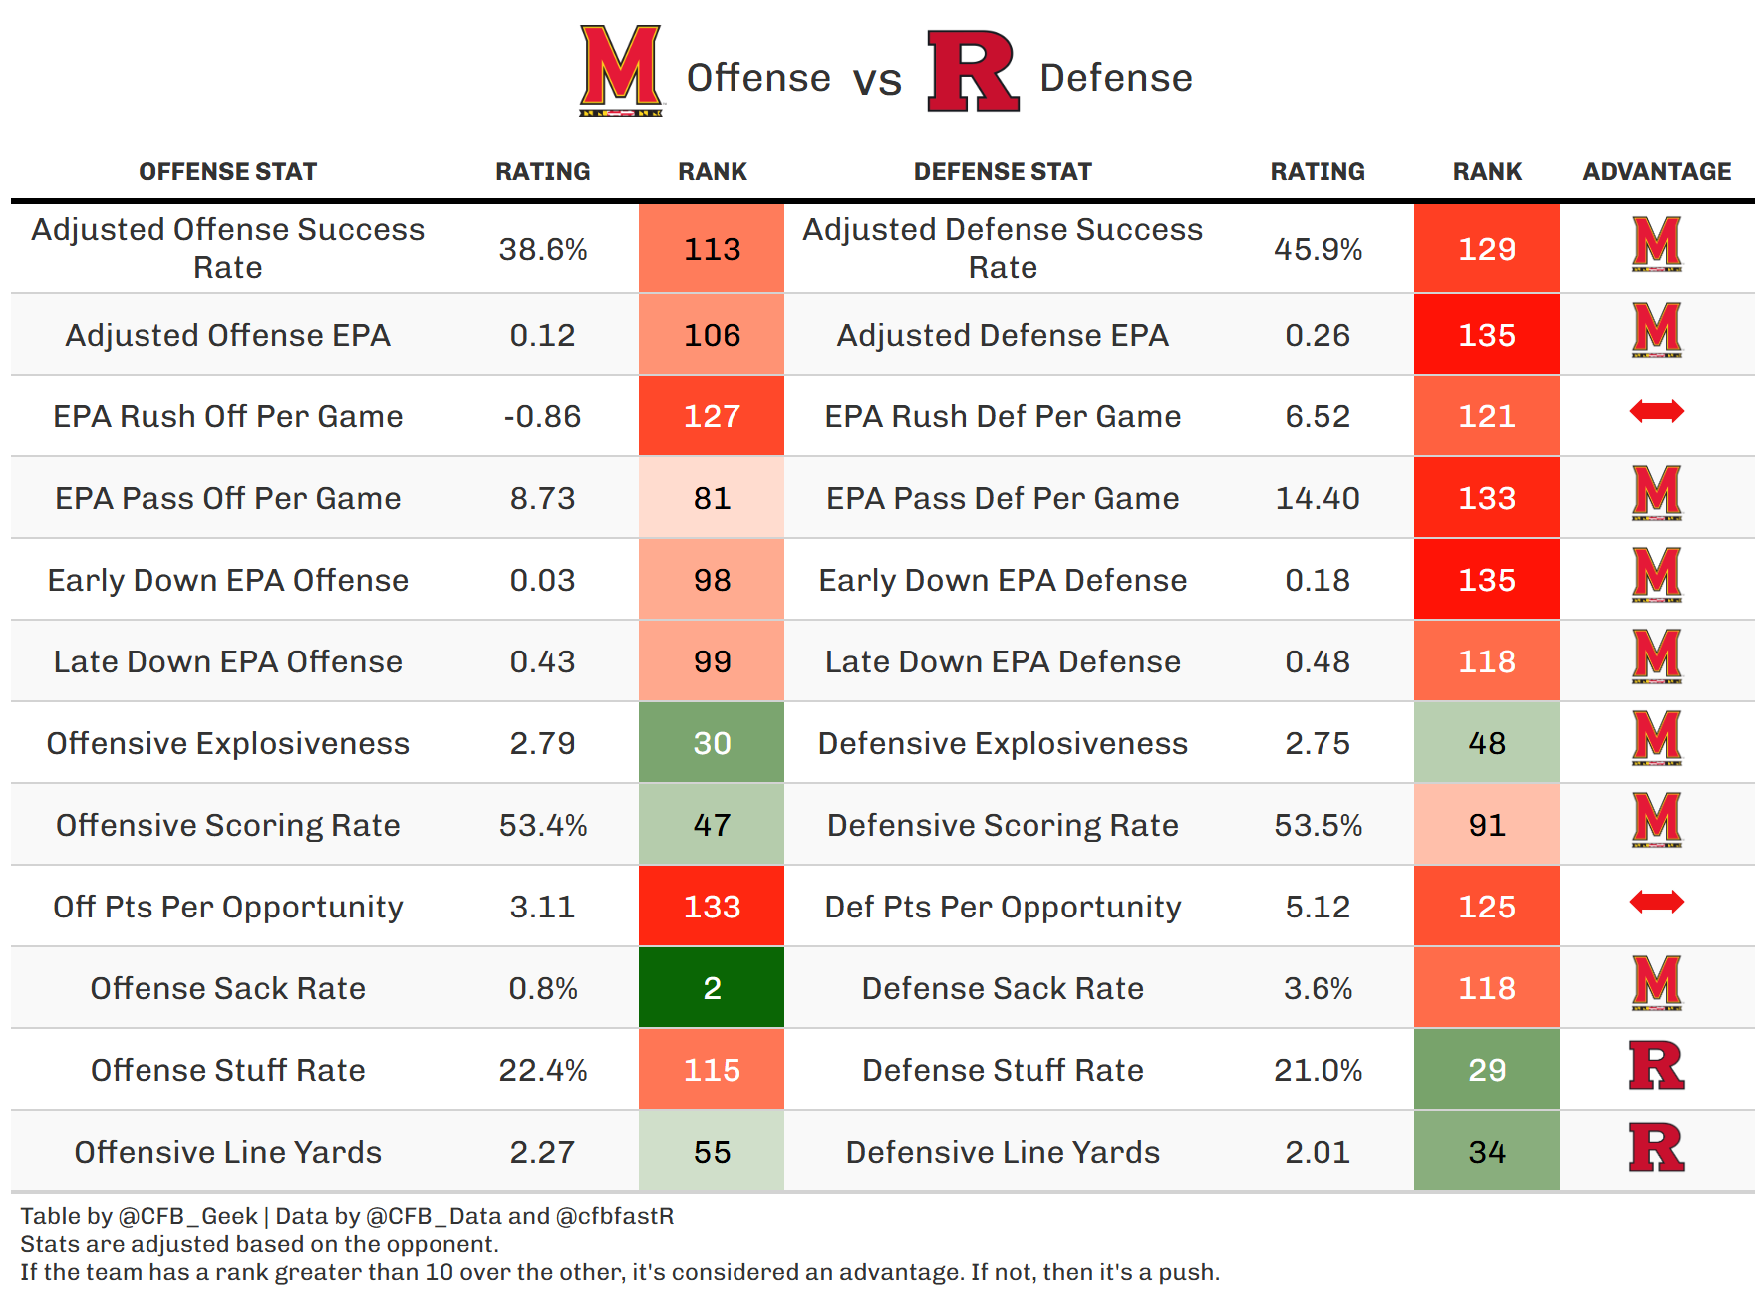Click the Maryland logo in the title

(621, 71)
